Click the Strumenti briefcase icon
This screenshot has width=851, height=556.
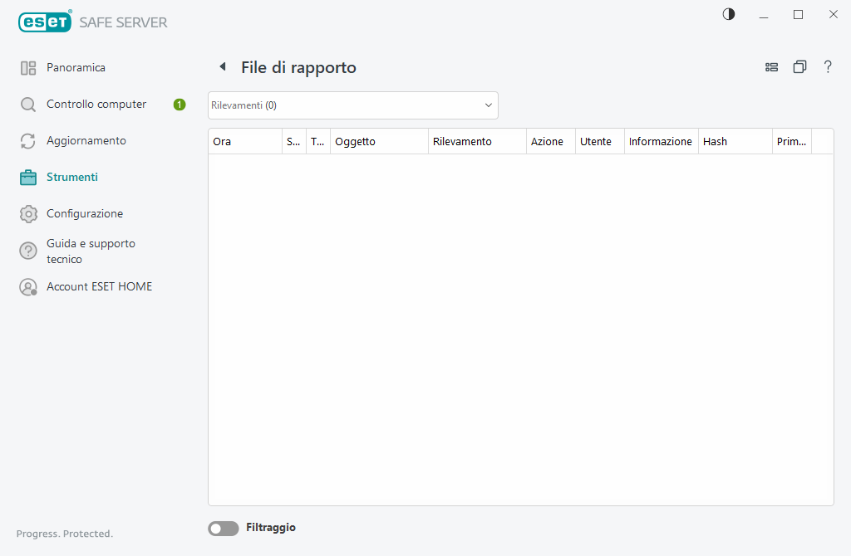coord(28,178)
